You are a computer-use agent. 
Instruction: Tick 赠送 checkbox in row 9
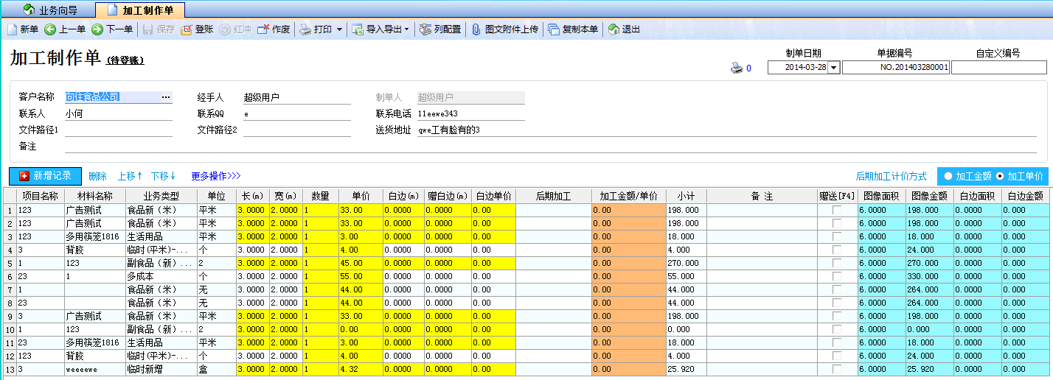836,317
